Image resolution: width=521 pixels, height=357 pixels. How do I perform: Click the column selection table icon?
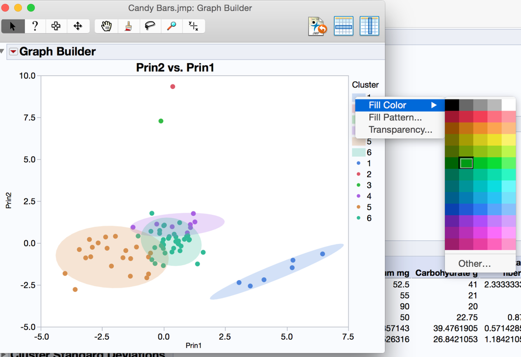point(369,26)
